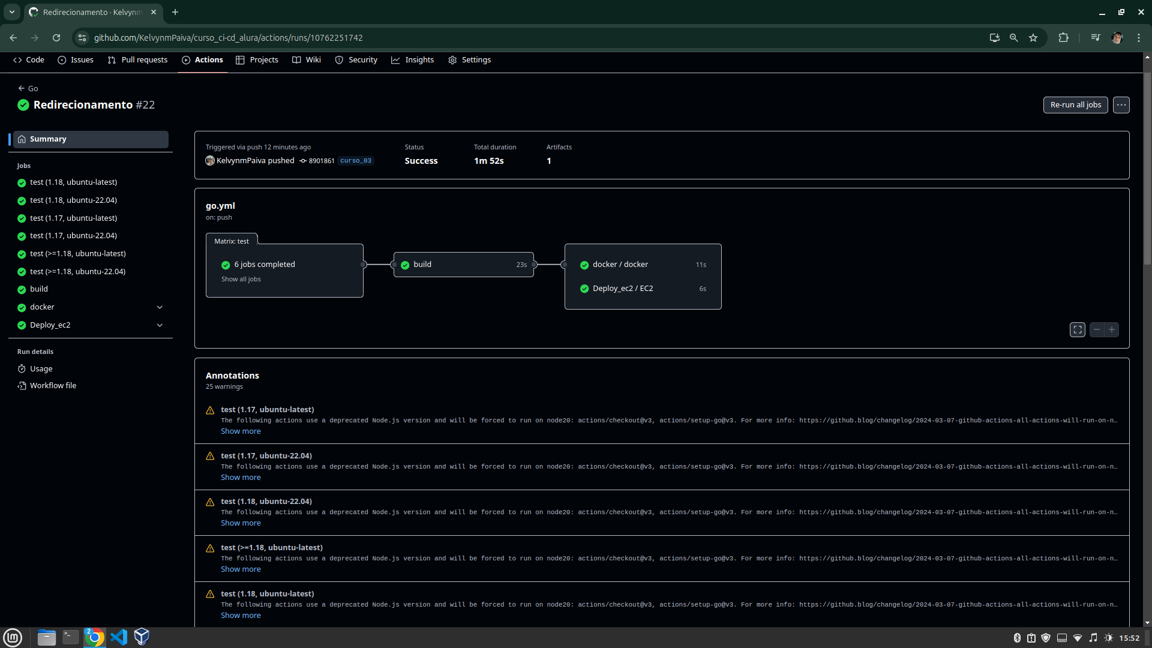Click the success icon for docker/docker

[x=585, y=264]
